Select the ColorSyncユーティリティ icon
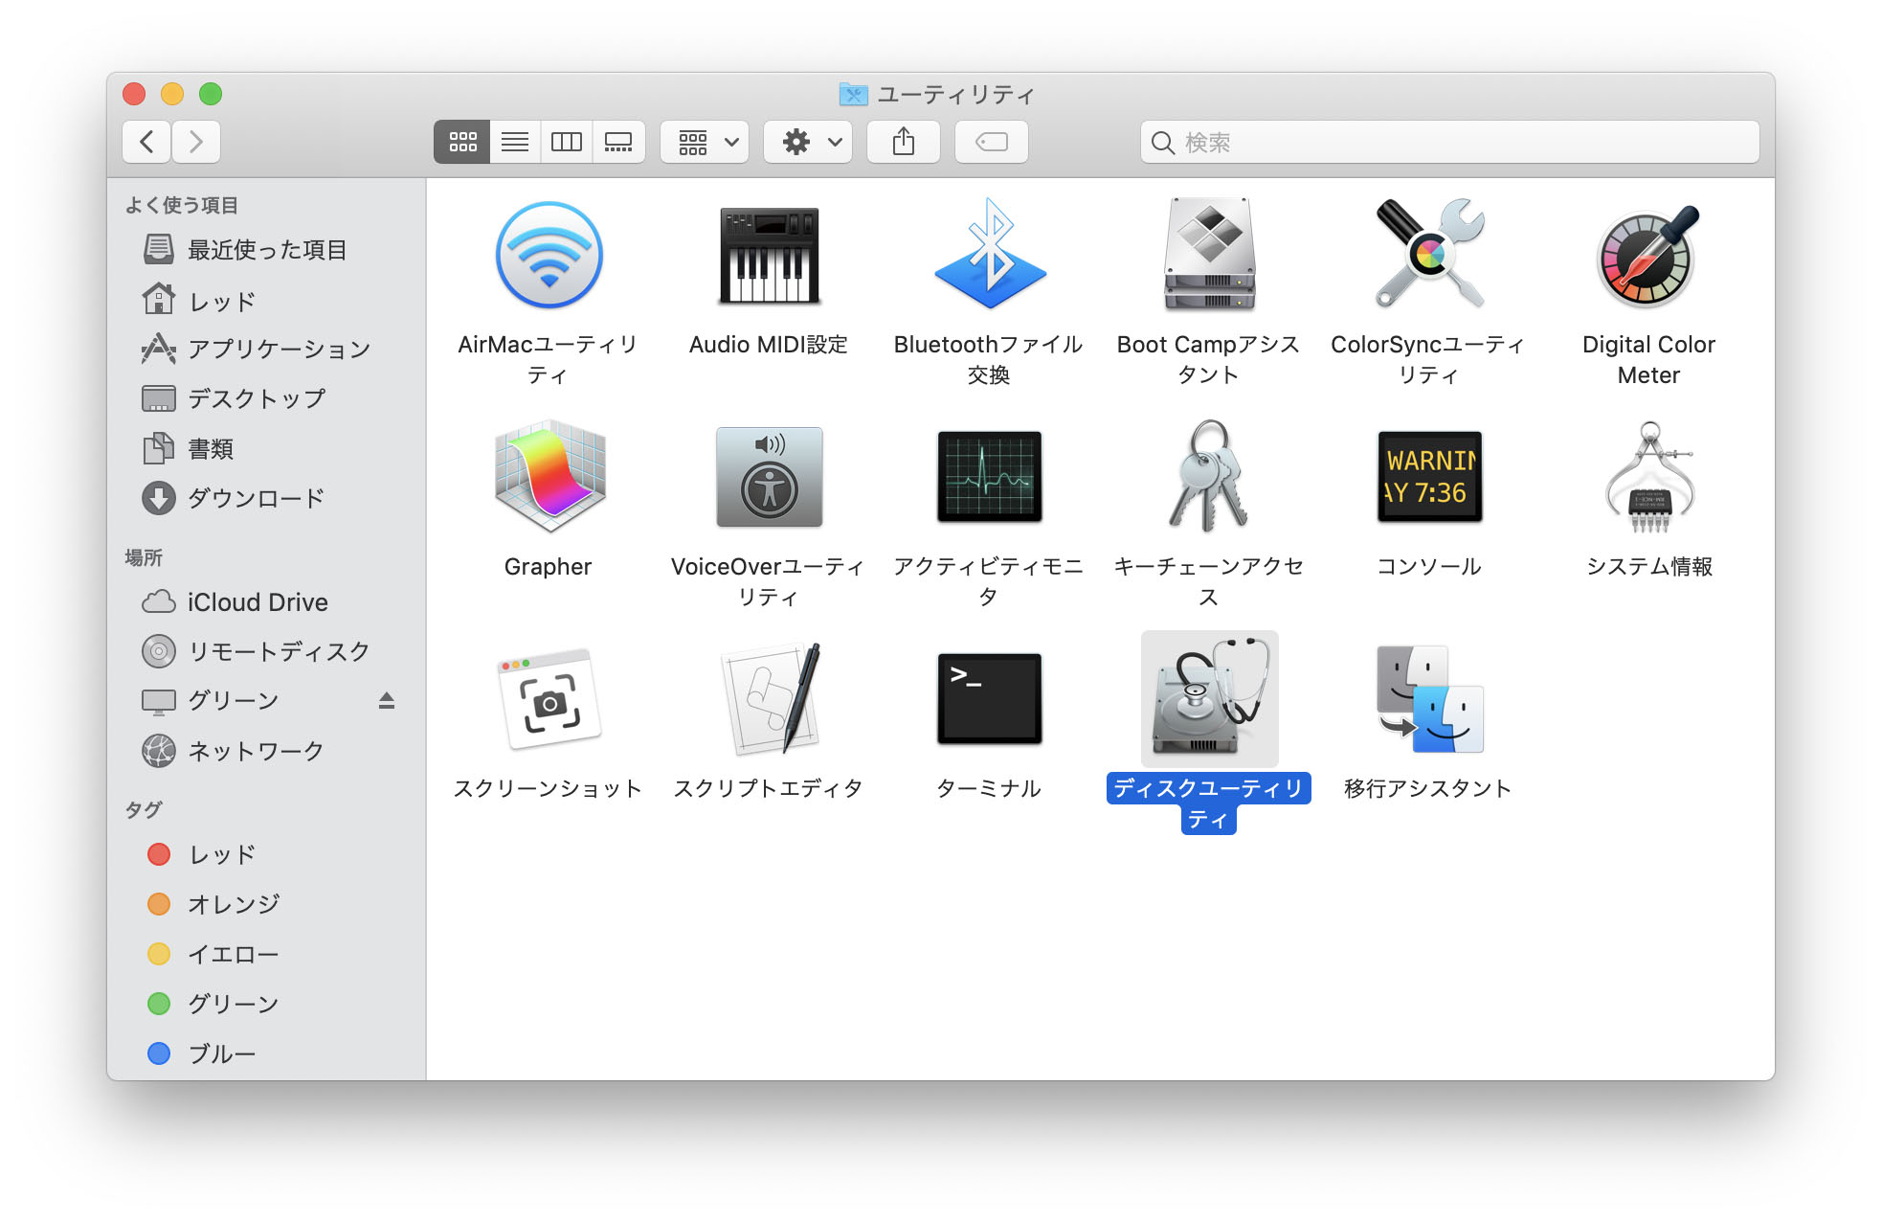Screen dimensions: 1882x1222 tap(1429, 255)
